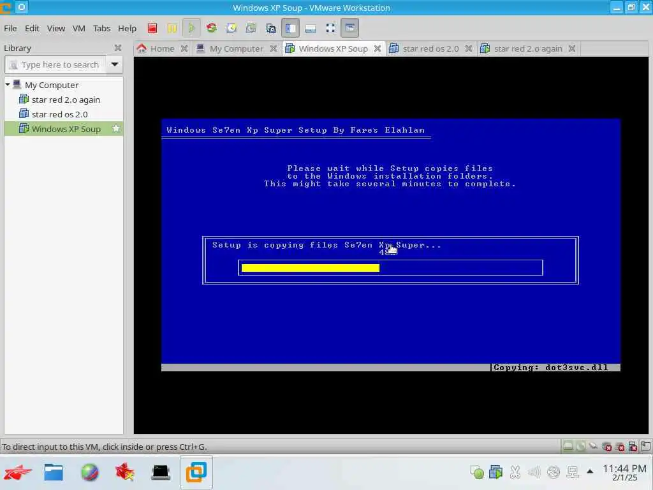The height and width of the screenshot is (490, 653).
Task: Enter full screen mode icon
Action: pos(330,28)
